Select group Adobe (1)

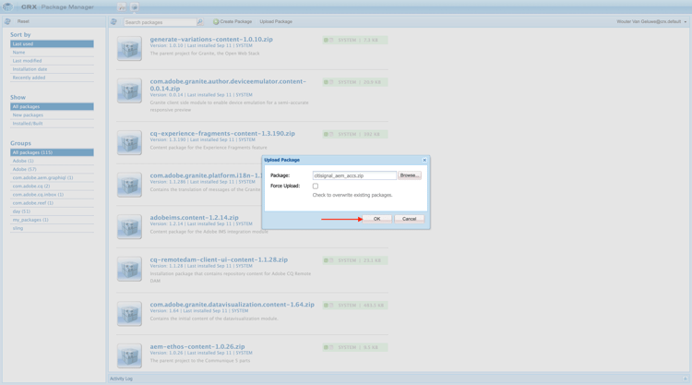[x=52, y=161]
